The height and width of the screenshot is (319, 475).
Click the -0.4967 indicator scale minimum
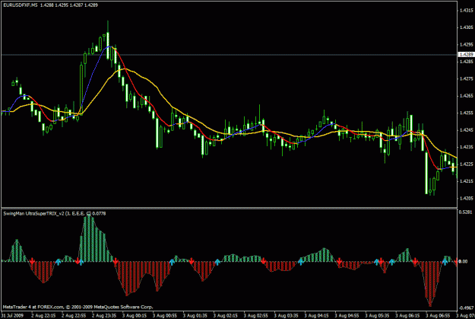coord(466,308)
